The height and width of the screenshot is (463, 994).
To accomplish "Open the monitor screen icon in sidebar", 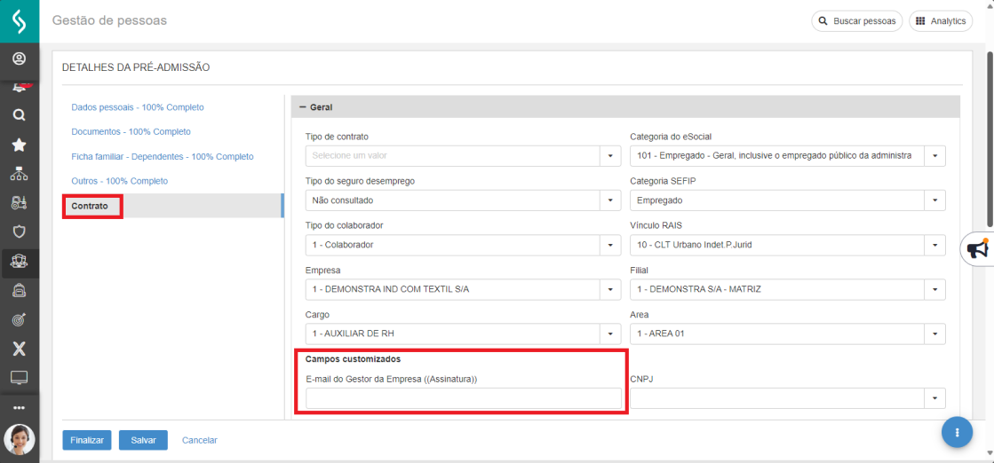I will click(19, 378).
